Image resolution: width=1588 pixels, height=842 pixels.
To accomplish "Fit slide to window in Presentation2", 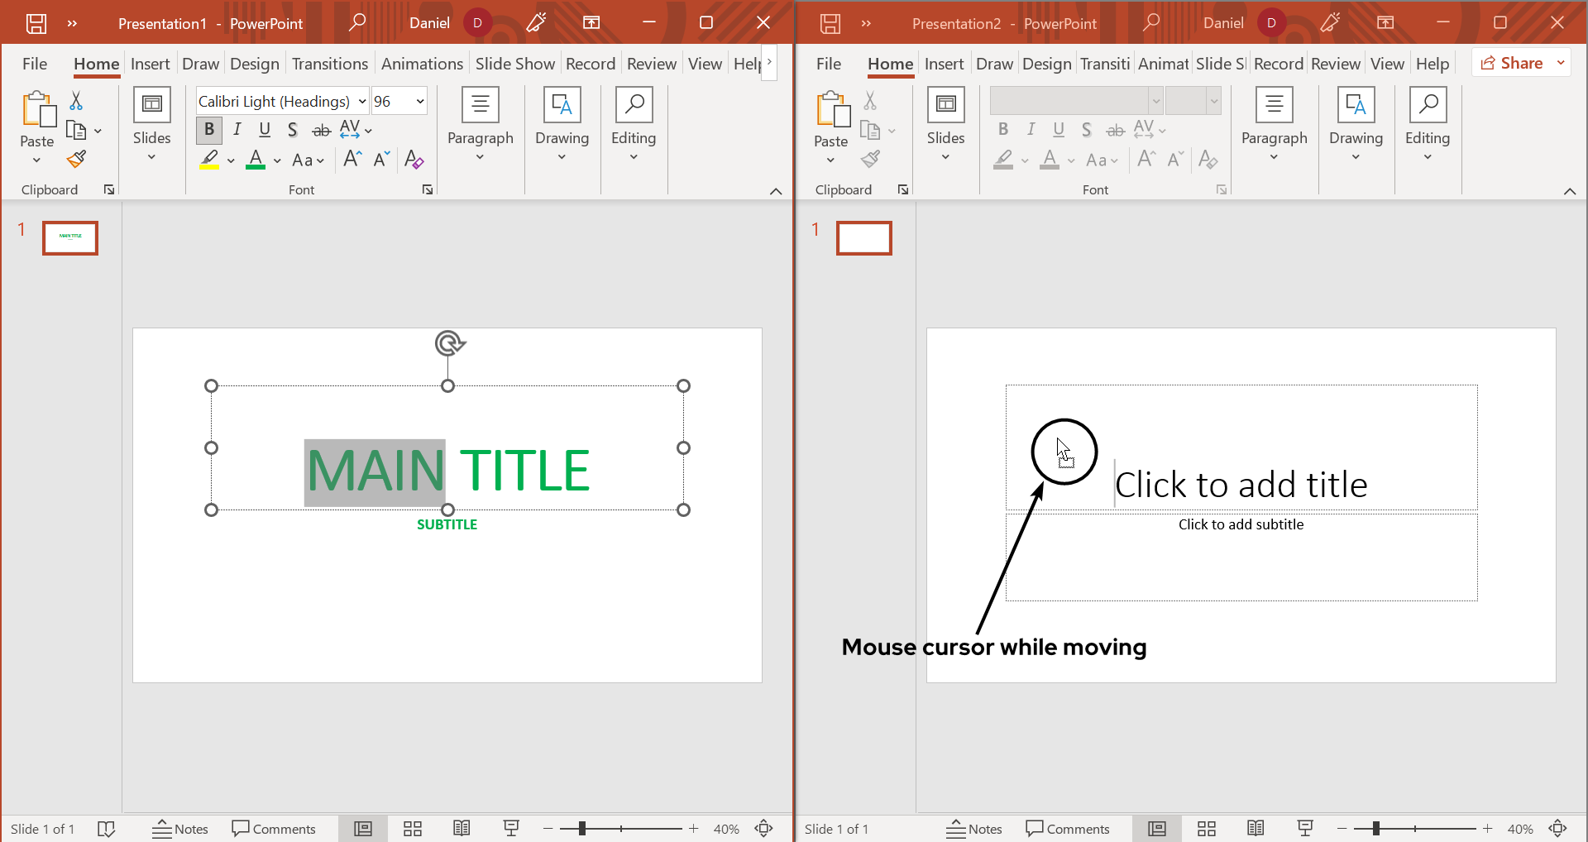I will [x=1558, y=829].
